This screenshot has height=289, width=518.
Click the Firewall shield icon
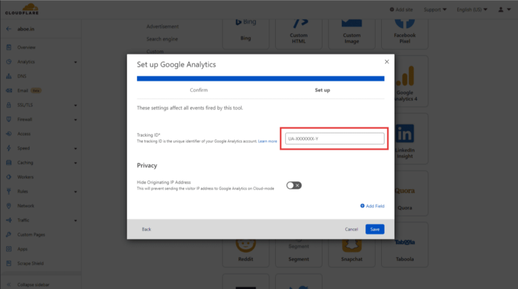tap(9, 119)
